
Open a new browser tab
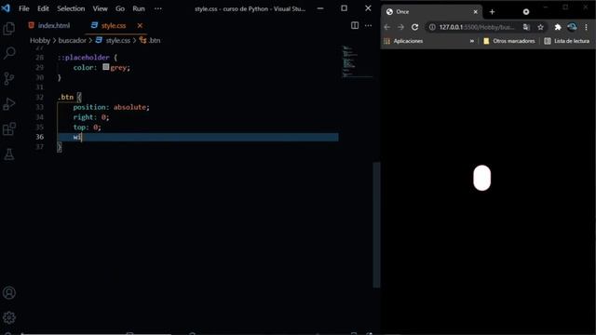[x=492, y=12]
